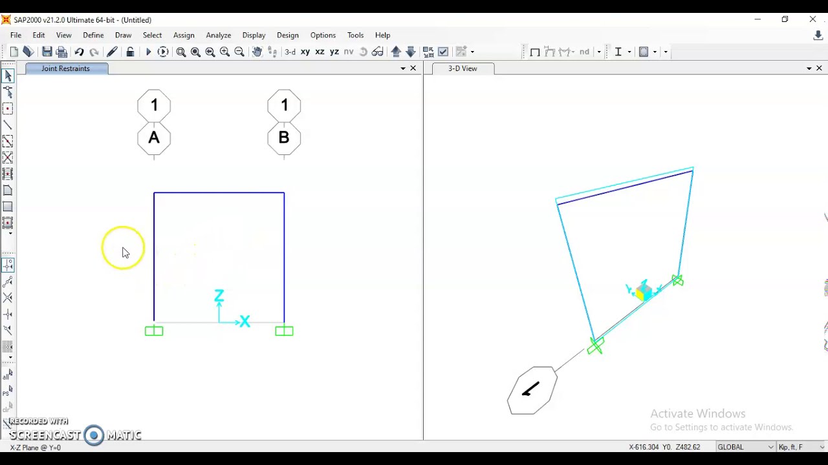Run analysis with the play arrow
This screenshot has height=465, width=828.
pos(148,52)
